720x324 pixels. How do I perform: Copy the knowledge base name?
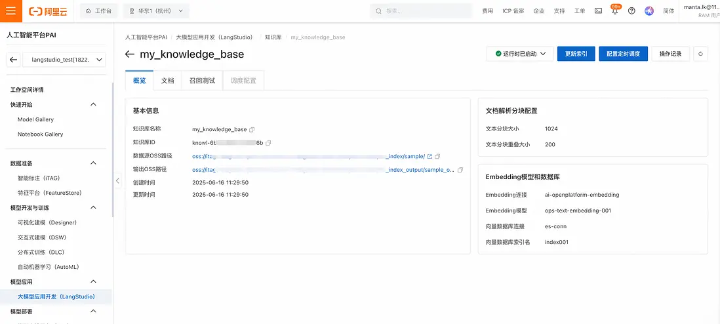(x=252, y=130)
